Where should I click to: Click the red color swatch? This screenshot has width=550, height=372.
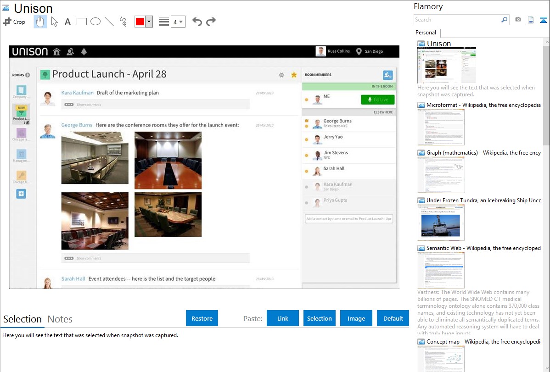140,22
